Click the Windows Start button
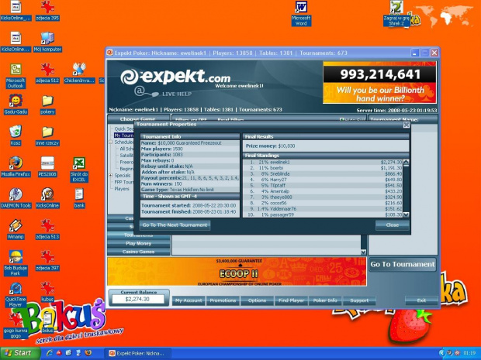 (20, 353)
